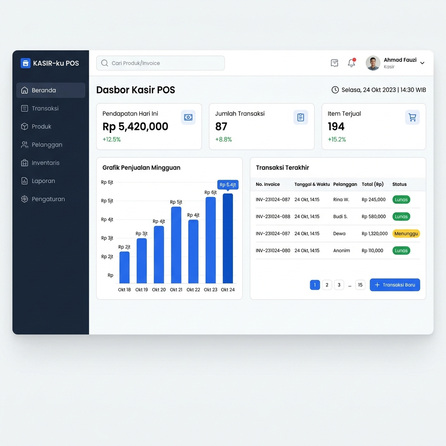Screen dimensions: 446x446
Task: Click customer name Dewa
Action: (x=339, y=233)
